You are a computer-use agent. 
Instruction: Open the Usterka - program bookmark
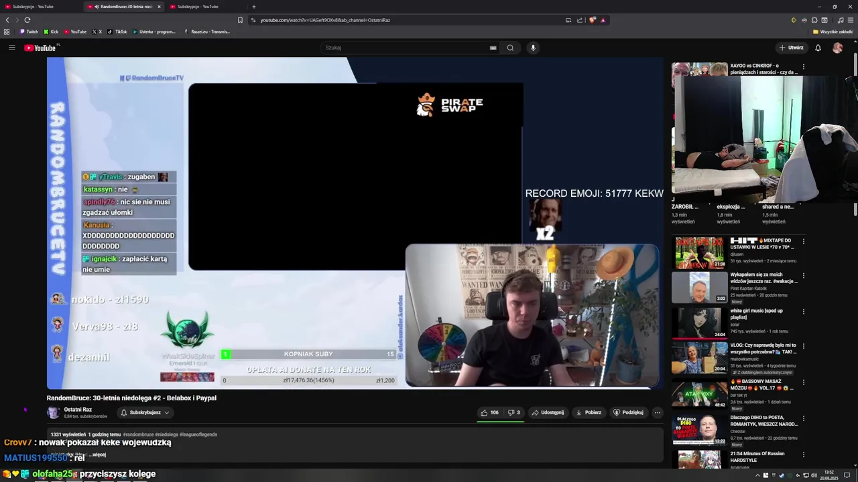tap(154, 31)
